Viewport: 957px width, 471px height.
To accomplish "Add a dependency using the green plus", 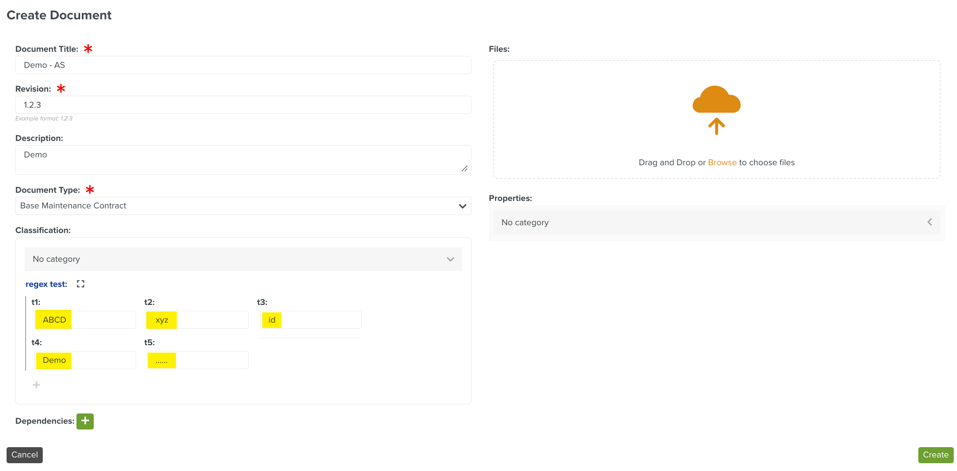I will [x=85, y=421].
